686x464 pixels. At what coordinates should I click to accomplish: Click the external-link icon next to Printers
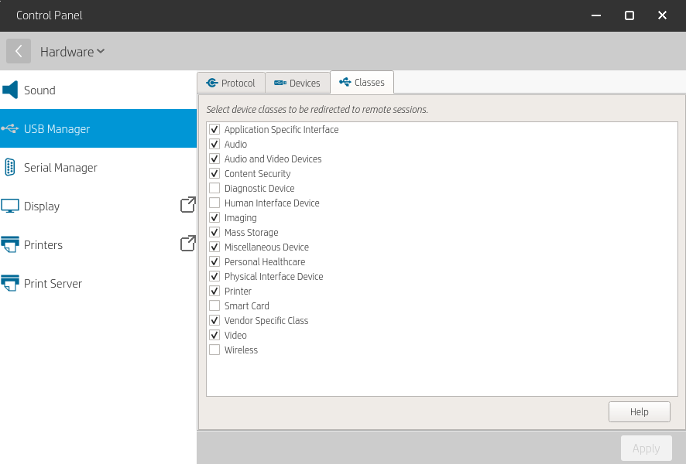[x=187, y=243]
